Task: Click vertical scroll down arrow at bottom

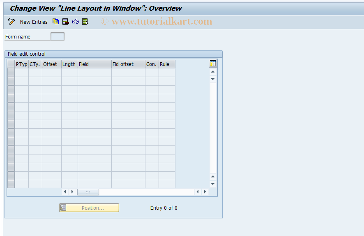Action: pos(213,184)
